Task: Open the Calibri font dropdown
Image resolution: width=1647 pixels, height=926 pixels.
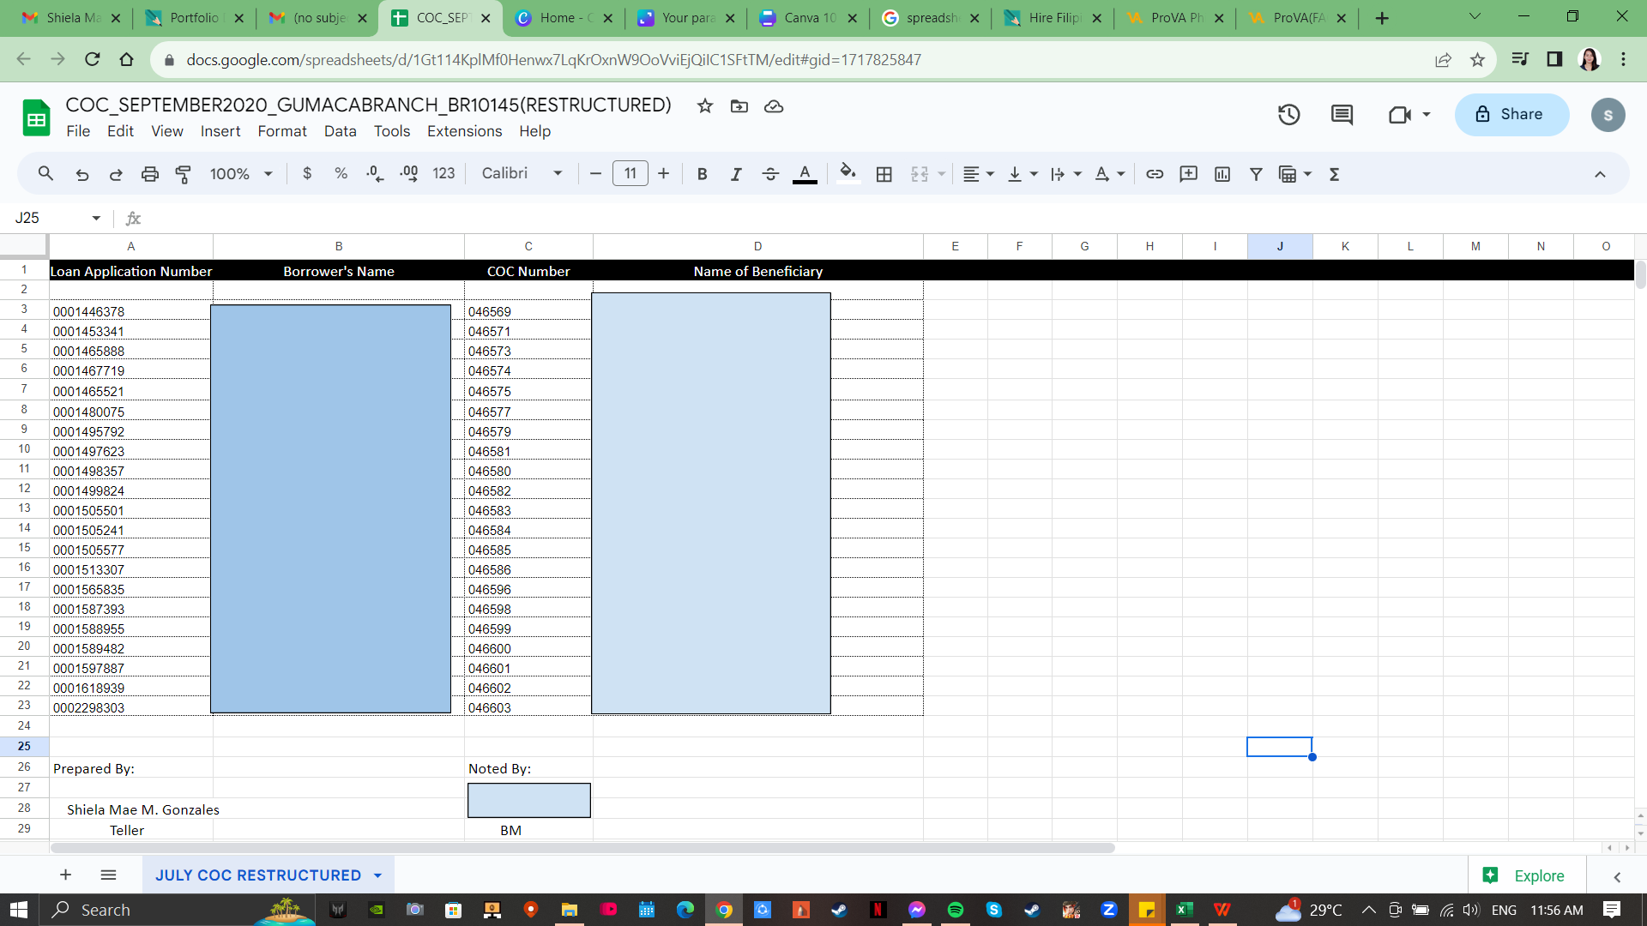Action: coord(522,174)
